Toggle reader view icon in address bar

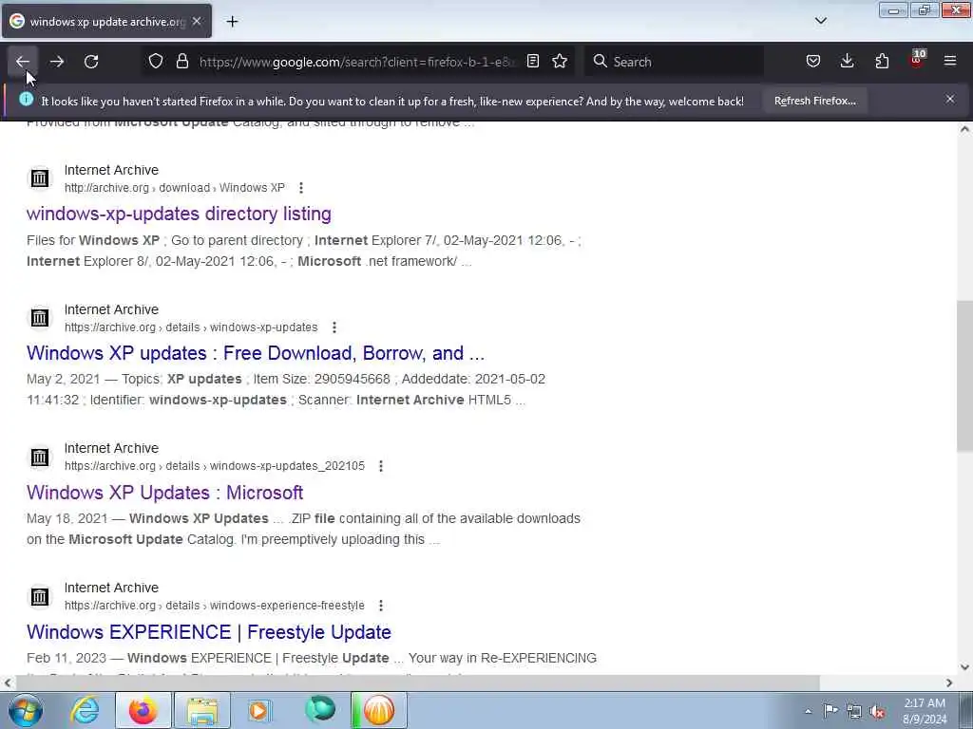point(532,62)
